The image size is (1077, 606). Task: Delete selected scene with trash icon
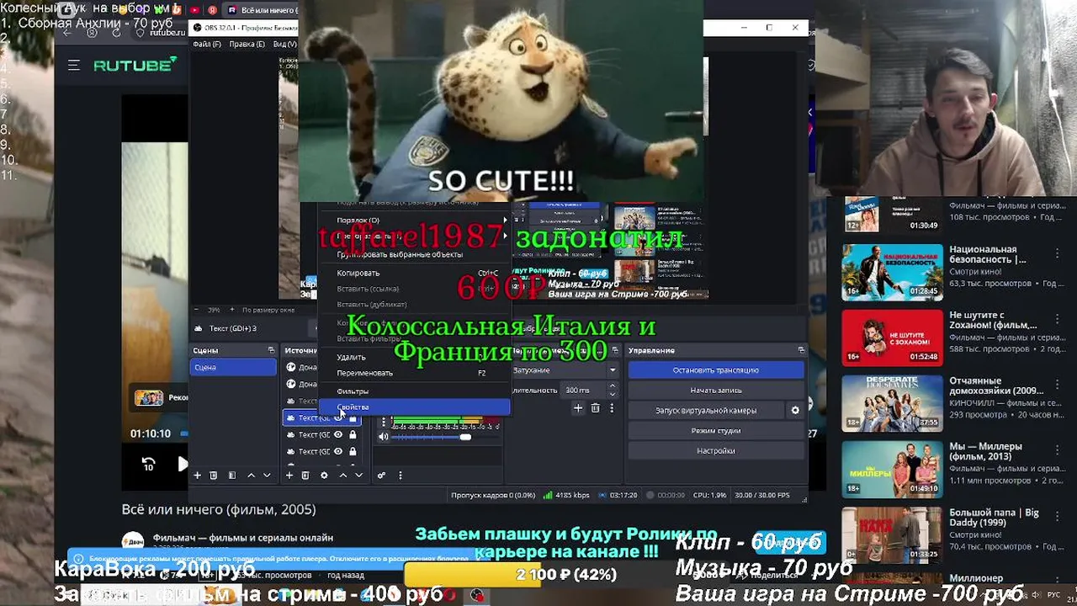click(214, 476)
